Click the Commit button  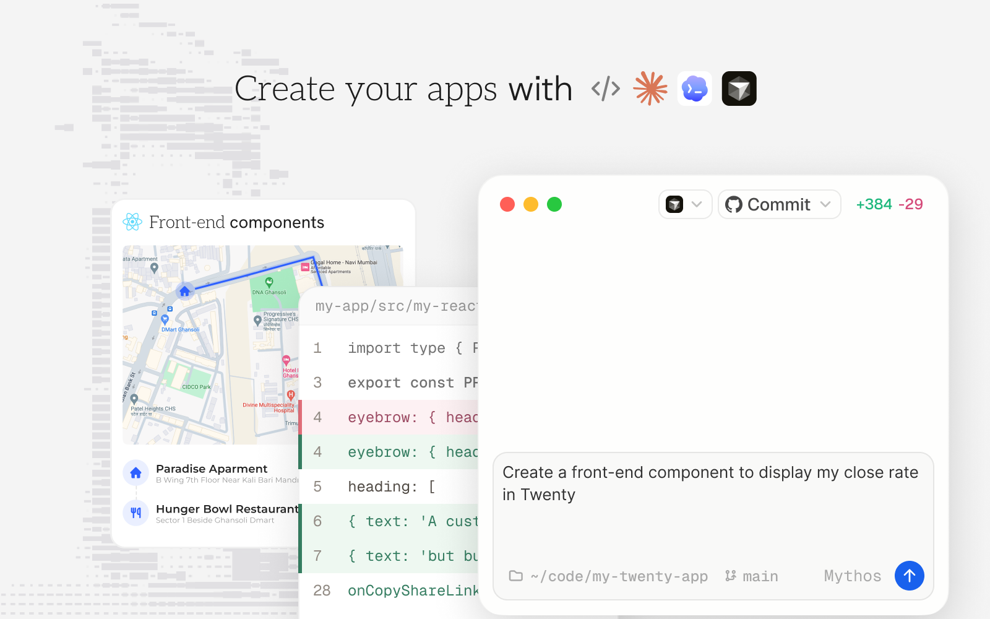778,204
